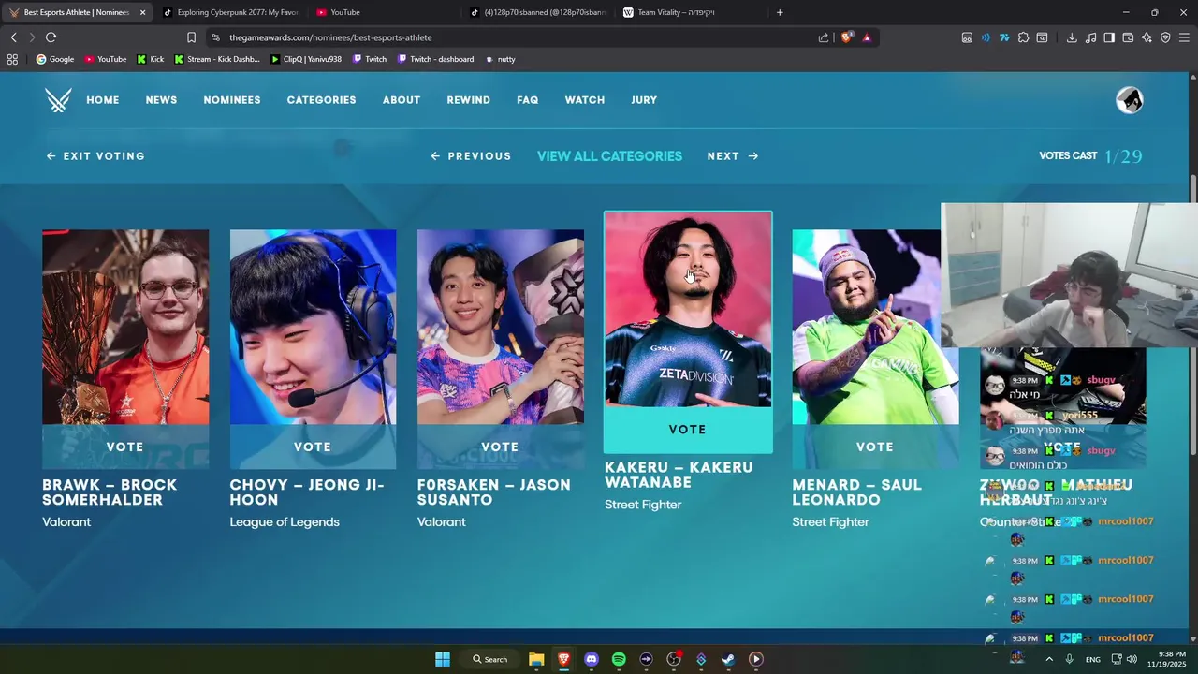Share page using share icon

824,37
